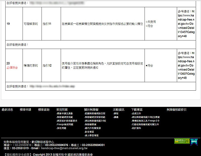Click phone number 02-25533988#351

click(x=93, y=145)
